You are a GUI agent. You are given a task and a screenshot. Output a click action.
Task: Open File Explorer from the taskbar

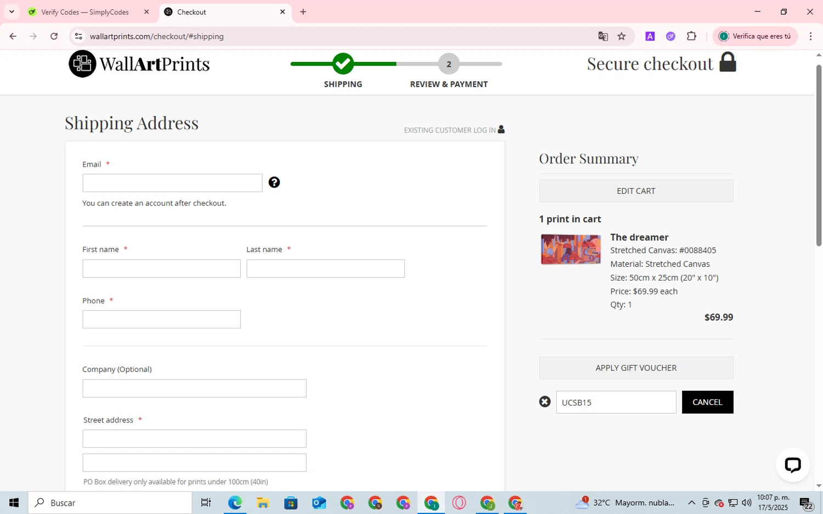pos(263,502)
